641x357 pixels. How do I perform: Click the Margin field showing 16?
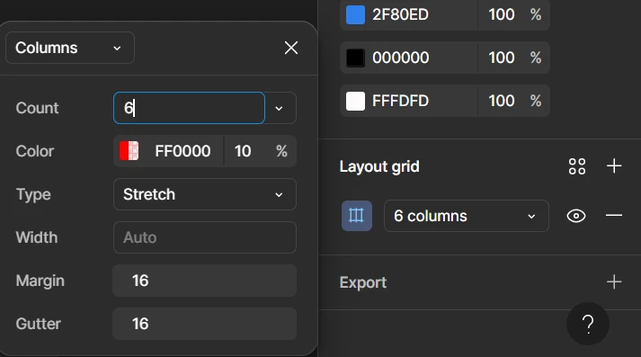(205, 281)
